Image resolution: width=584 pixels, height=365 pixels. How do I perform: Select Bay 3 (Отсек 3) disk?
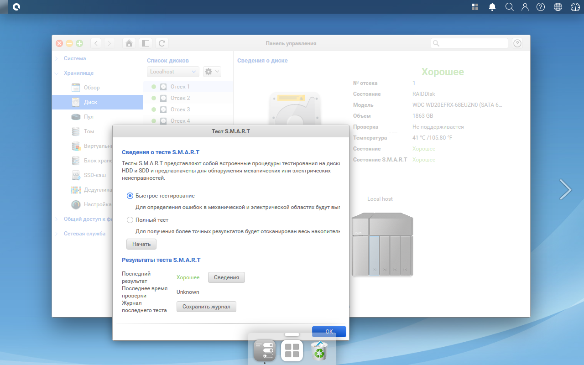click(x=188, y=109)
